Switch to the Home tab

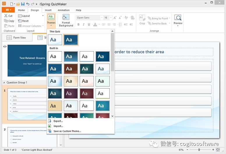pyautogui.click(x=21, y=10)
